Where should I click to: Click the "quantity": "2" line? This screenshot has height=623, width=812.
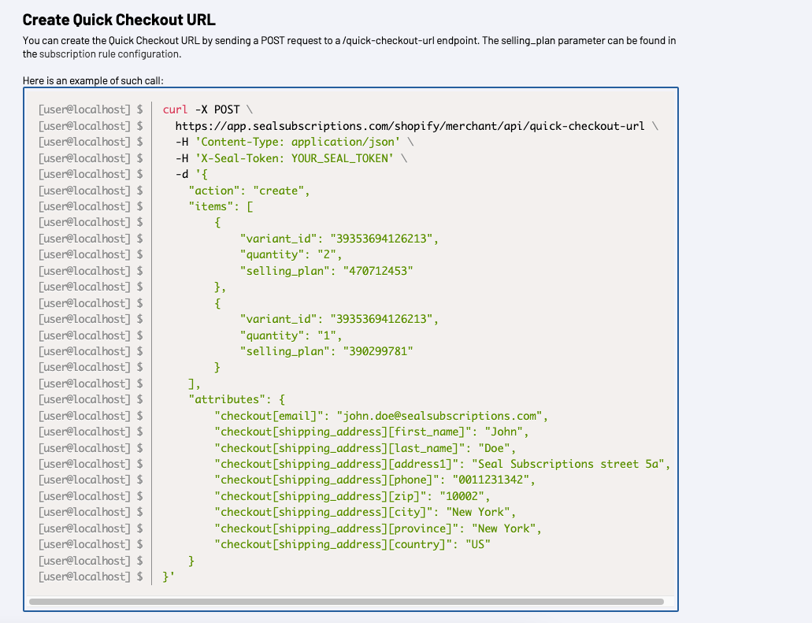point(291,254)
